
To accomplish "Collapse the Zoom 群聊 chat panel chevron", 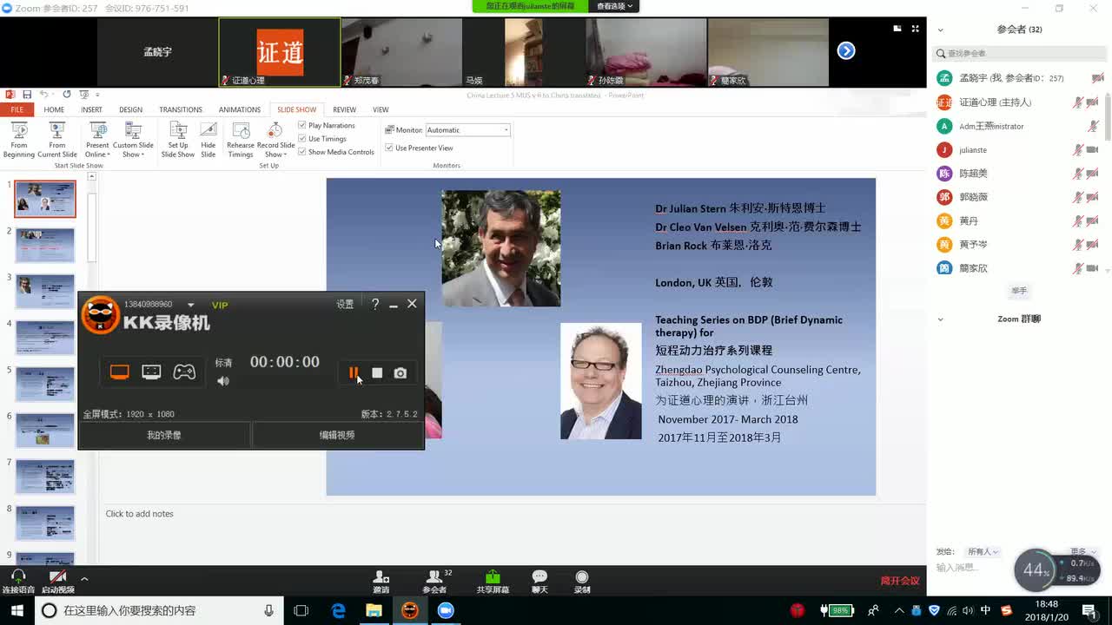I will click(x=940, y=319).
